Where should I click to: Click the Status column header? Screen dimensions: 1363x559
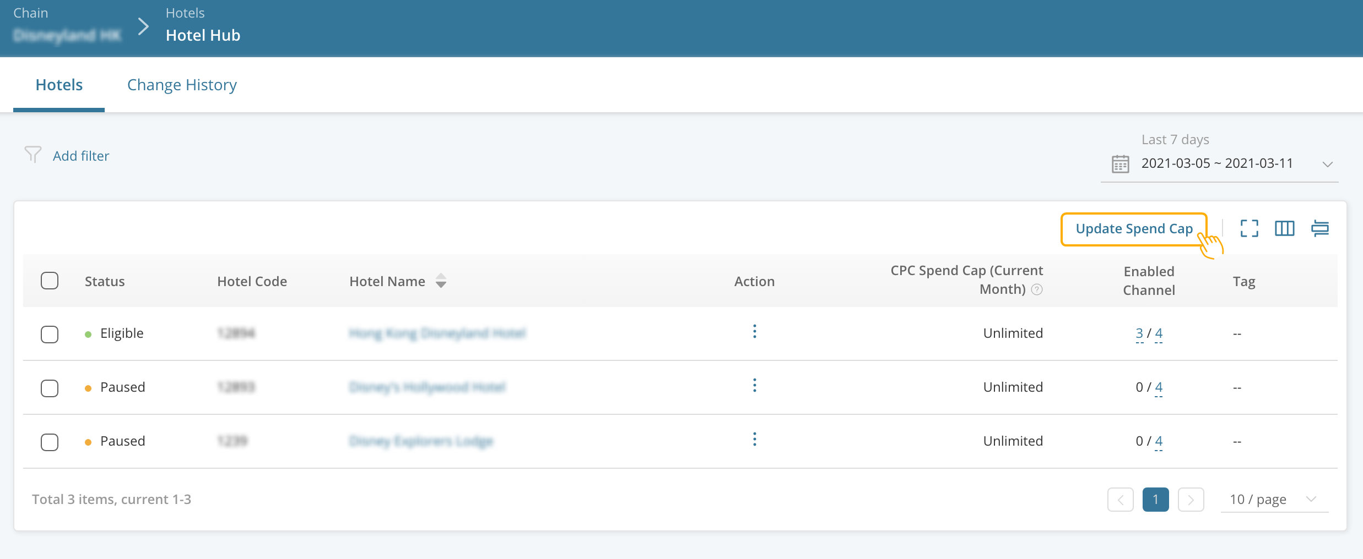(105, 281)
